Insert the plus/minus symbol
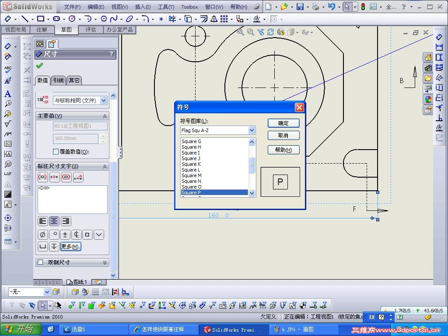 (65, 234)
